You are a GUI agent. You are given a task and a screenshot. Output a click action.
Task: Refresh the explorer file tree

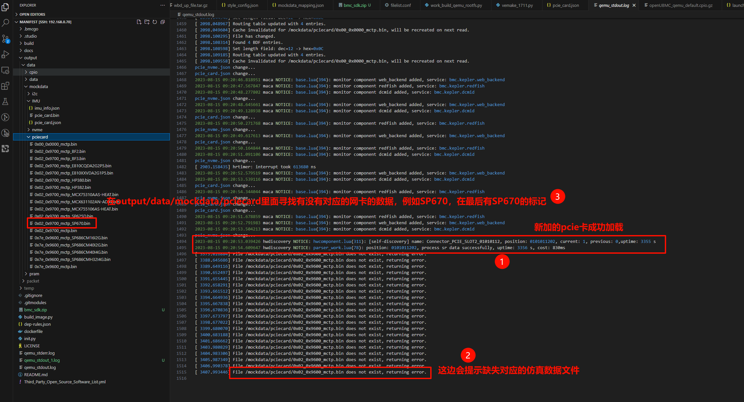pyautogui.click(x=155, y=22)
